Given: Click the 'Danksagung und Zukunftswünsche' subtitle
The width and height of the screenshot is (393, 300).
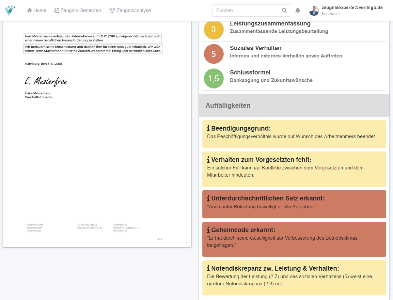Looking at the screenshot, I should coord(271,80).
